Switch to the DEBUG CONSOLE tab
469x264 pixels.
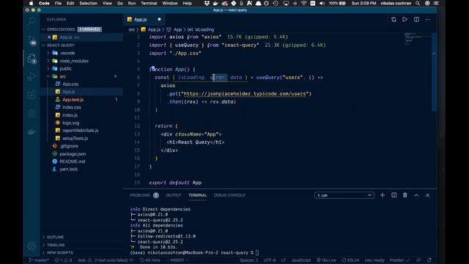coord(229,195)
